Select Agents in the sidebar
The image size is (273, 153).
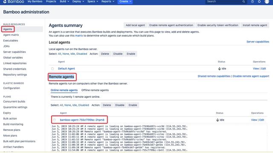pyautogui.click(x=8, y=29)
